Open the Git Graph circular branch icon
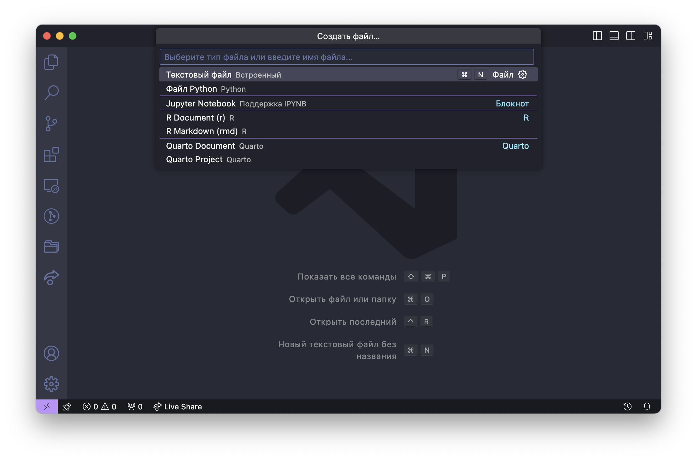Viewport: 697px width, 461px height. [x=51, y=216]
